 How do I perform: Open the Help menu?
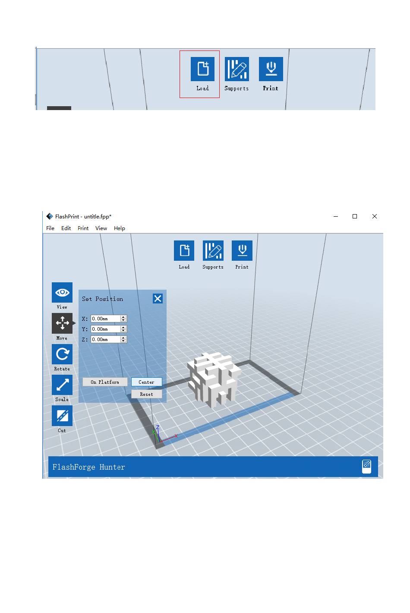[x=120, y=228]
